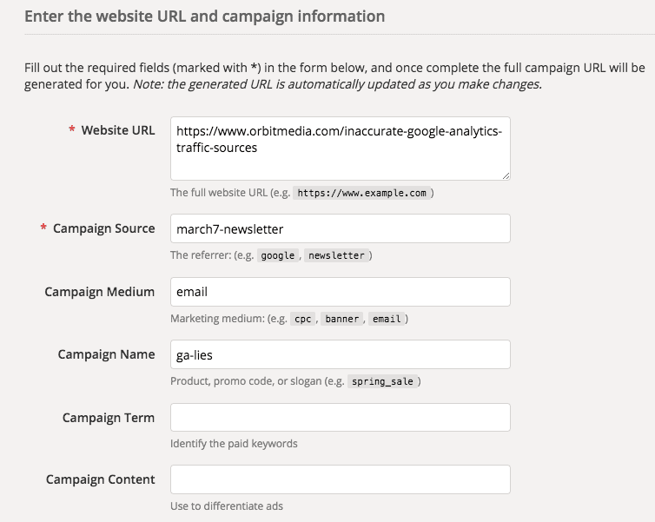Click the google example code tag
The width and height of the screenshot is (655, 522).
(278, 255)
